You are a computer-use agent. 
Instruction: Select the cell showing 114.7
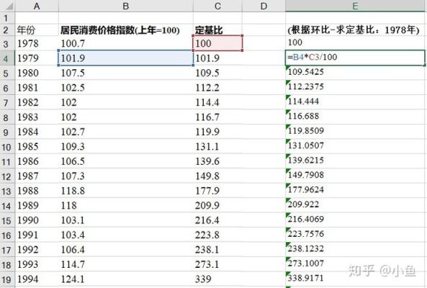tap(126, 264)
